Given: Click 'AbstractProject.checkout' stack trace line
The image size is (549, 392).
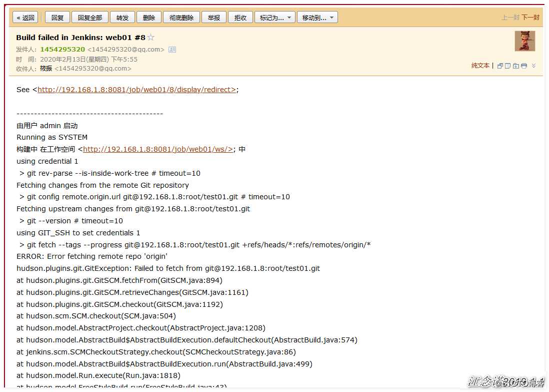Looking at the screenshot, I should tap(141, 328).
